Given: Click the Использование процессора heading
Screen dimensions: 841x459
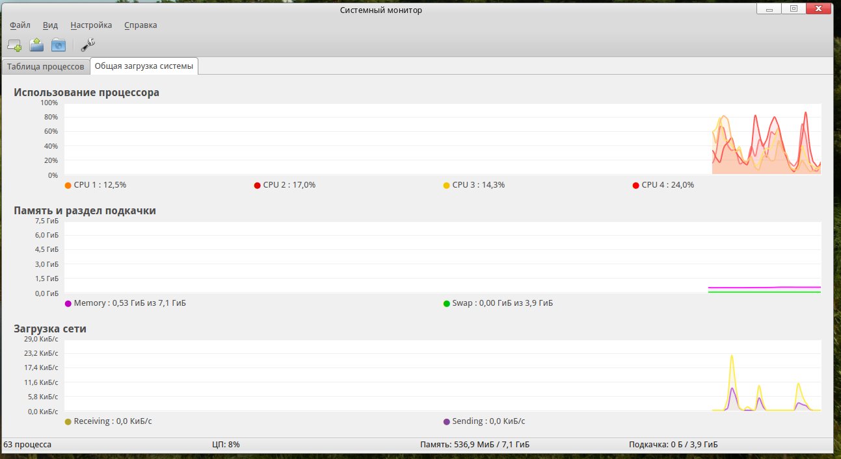Looking at the screenshot, I should click(x=87, y=93).
